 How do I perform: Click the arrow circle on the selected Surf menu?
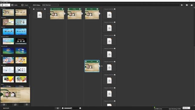click(x=99, y=66)
